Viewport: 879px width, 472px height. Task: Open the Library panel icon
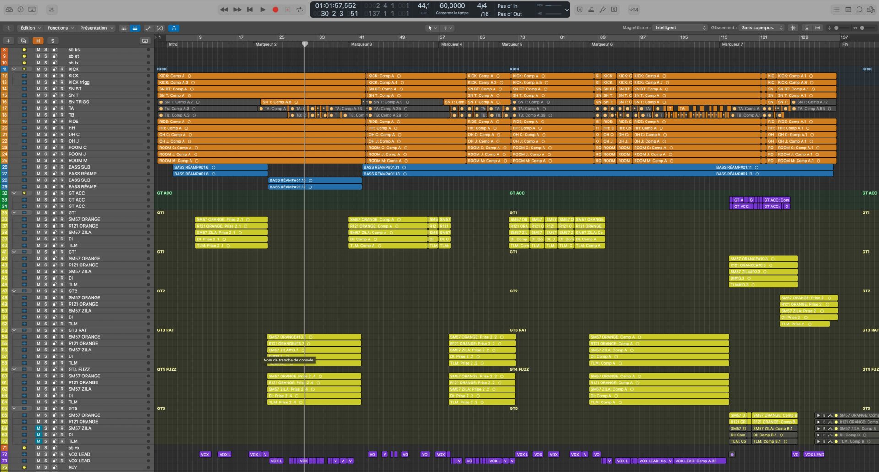tap(9, 10)
